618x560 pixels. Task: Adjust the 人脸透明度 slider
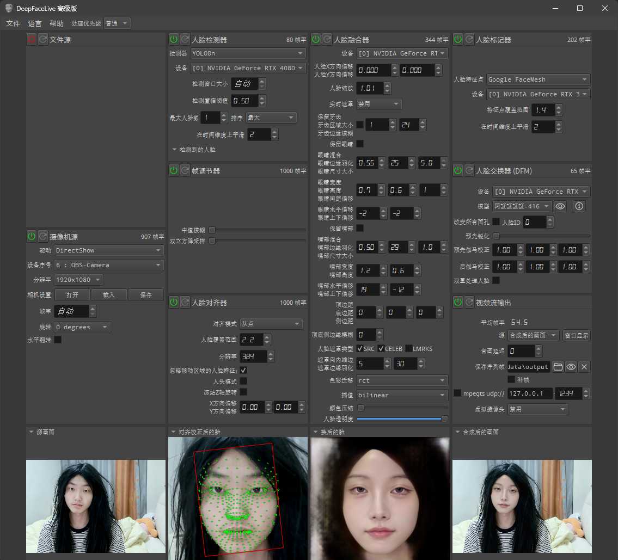pyautogui.click(x=402, y=419)
